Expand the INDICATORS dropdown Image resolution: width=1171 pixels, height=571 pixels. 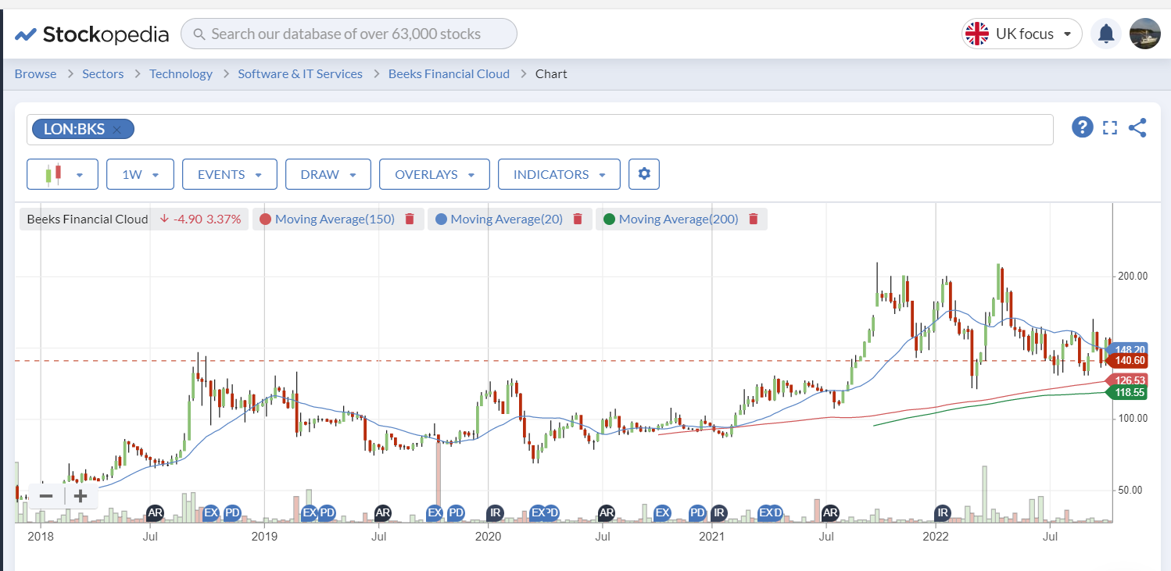(559, 174)
